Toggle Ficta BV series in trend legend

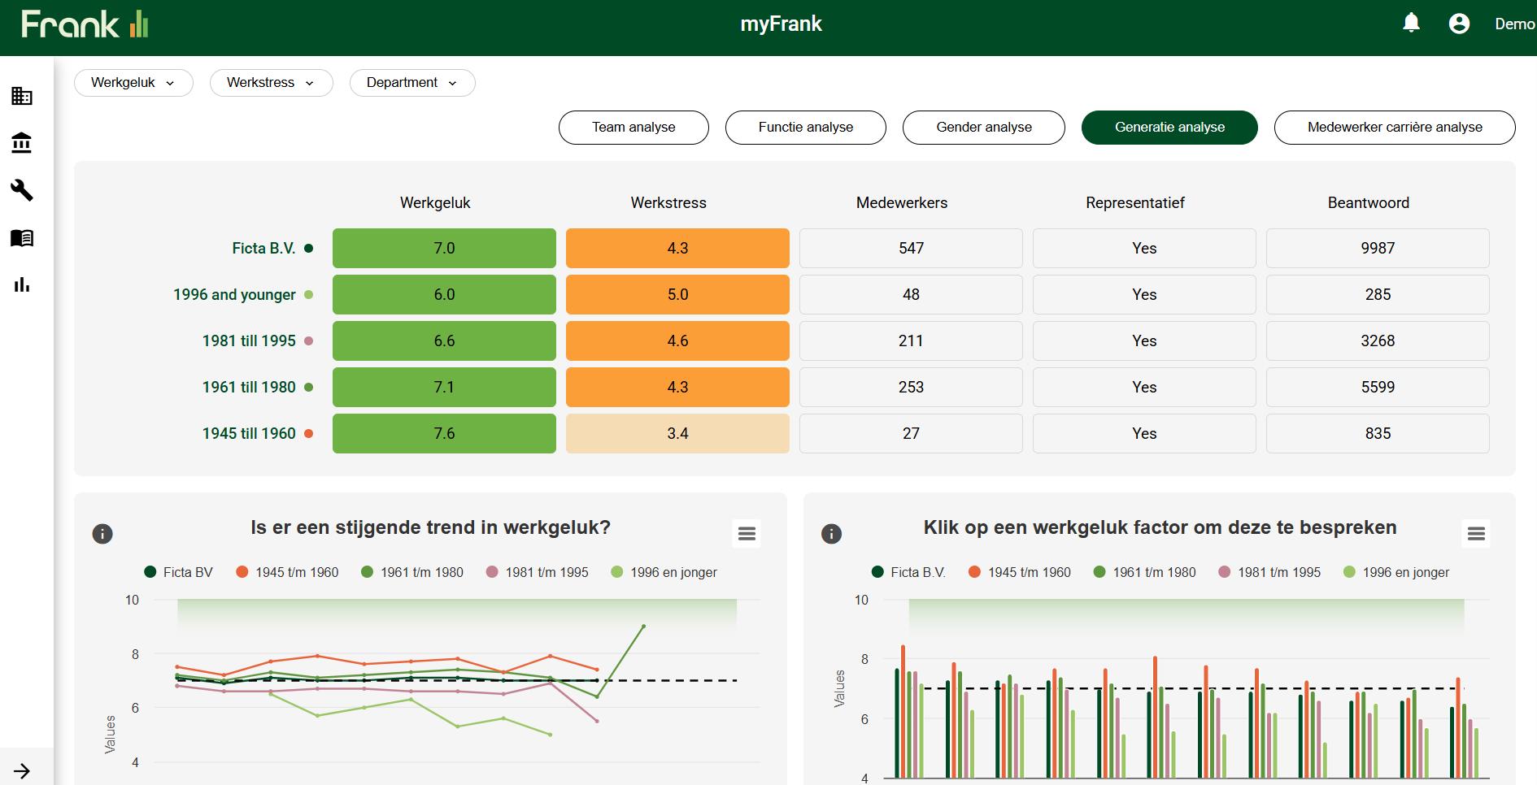[179, 572]
